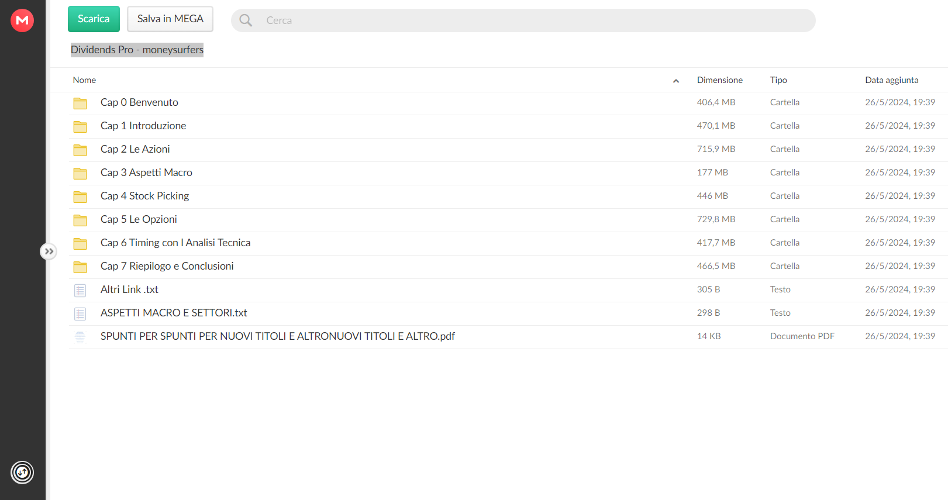Click Dividends Pro - moneysurfers folder title
This screenshot has width=948, height=500.
137,50
